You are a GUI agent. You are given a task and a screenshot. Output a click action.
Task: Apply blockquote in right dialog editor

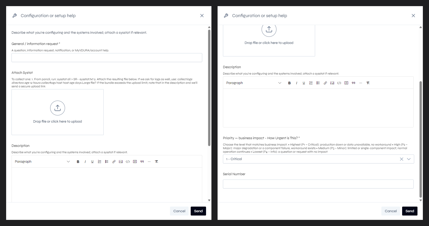(353, 83)
